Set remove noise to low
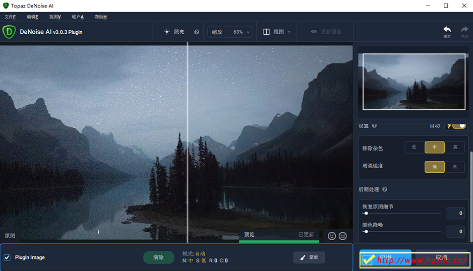 (x=415, y=147)
